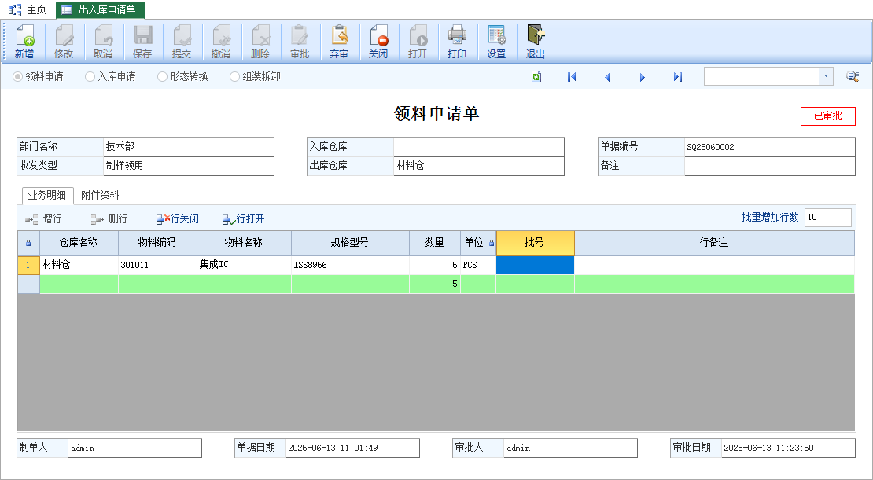This screenshot has width=873, height=480.
Task: Click the 弃审 (Unapprove) toolbar icon
Action: (x=339, y=42)
